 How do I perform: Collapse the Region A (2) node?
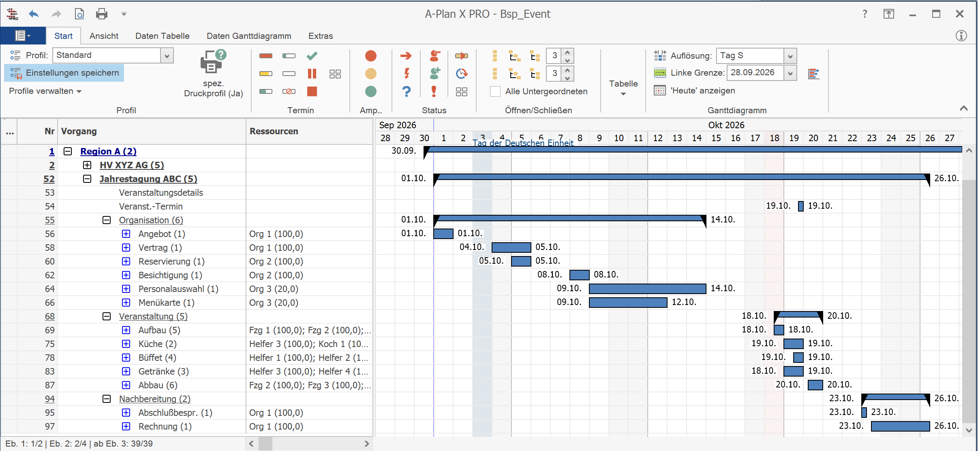68,151
